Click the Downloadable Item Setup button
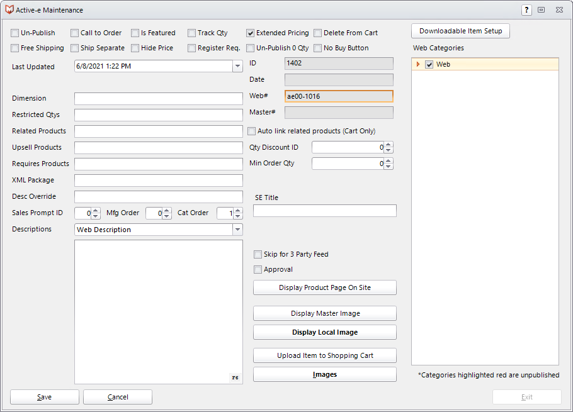573x412 pixels. [460, 31]
